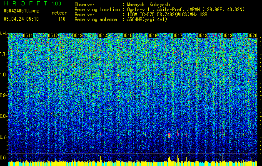Click the 0517 time marker
Image resolution: width=262 pixels, height=166 pixels.
pyautogui.click(x=177, y=36)
